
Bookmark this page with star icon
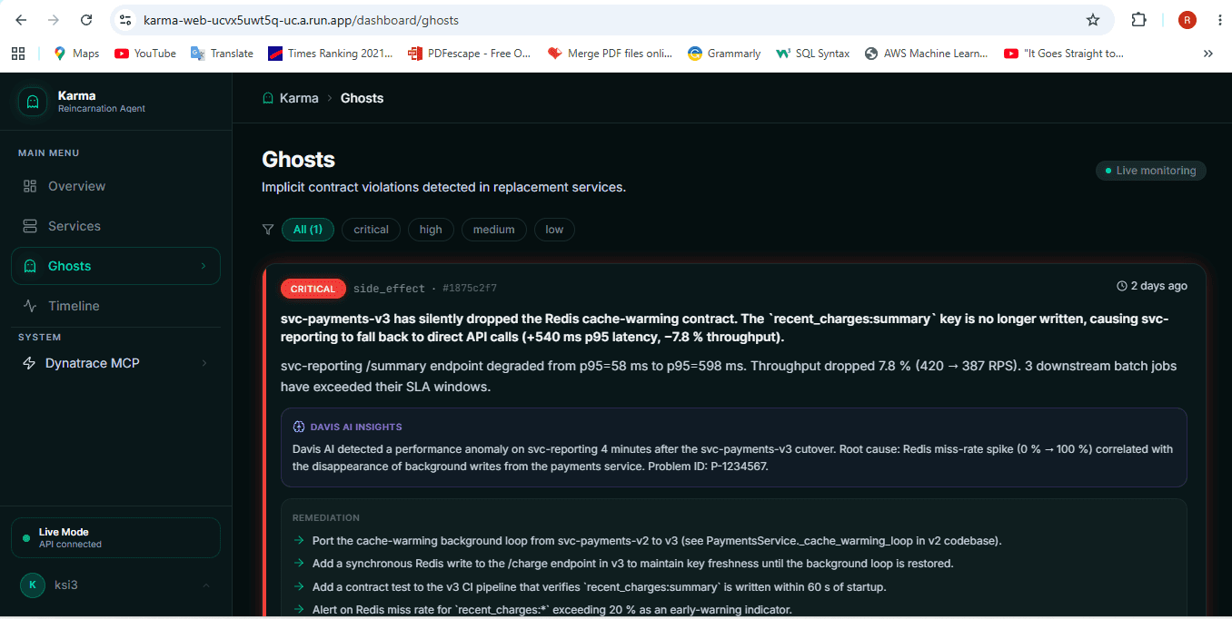point(1093,20)
